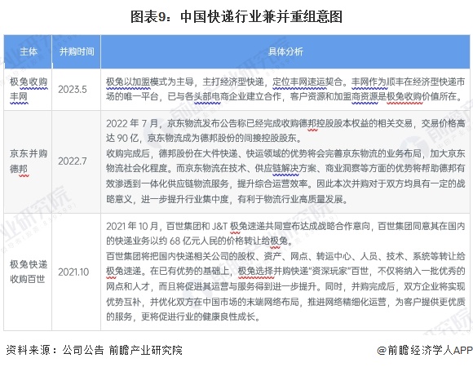Image resolution: width=473 pixels, height=367 pixels.
Task: Click the analysis text starting 极兔以加盟模式为主导
Action: click(285, 89)
